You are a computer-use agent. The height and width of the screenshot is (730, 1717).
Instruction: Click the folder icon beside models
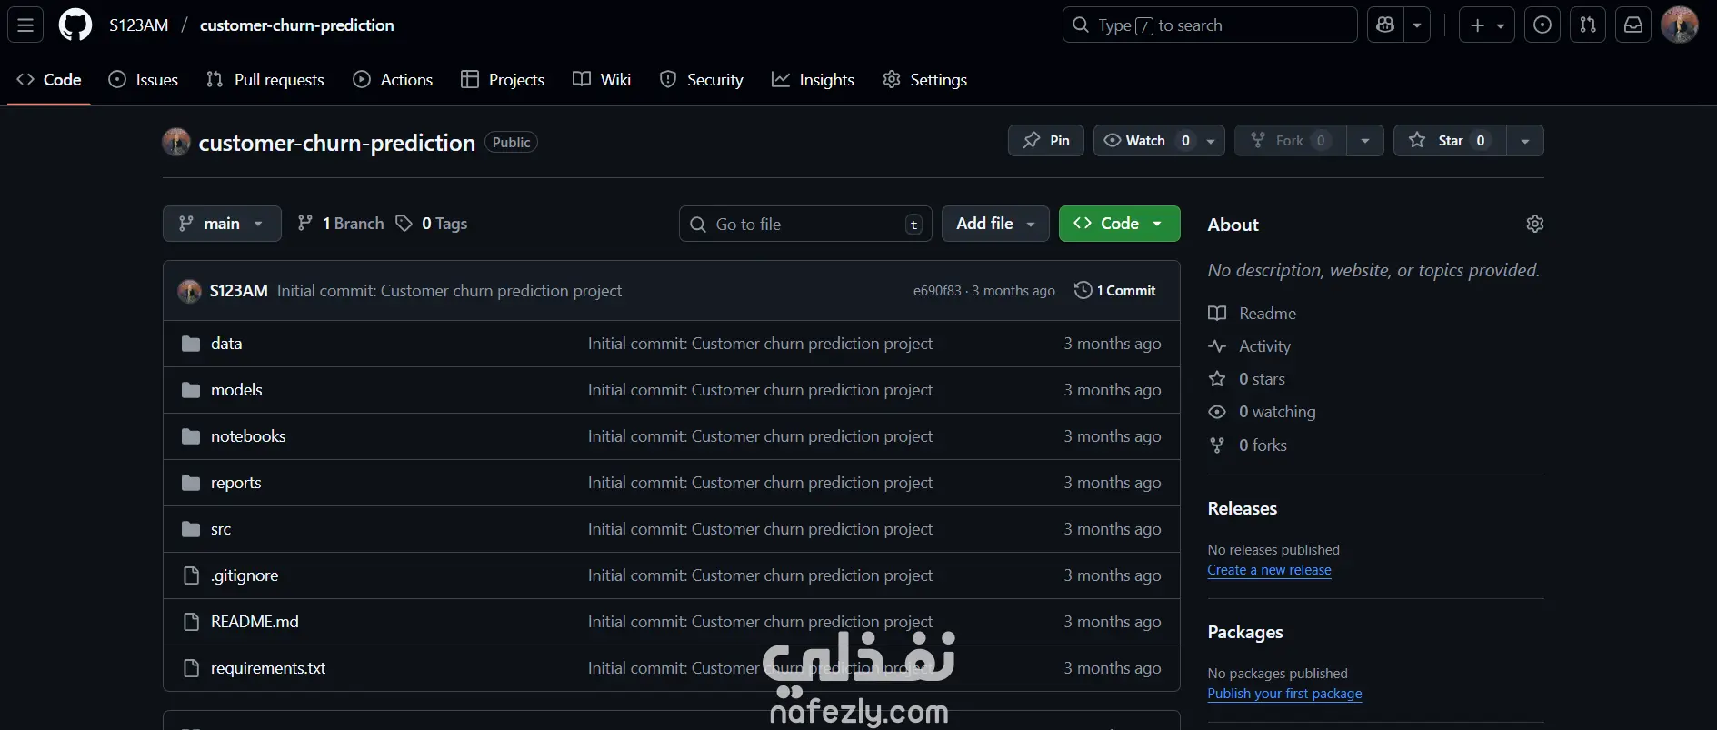pyautogui.click(x=191, y=390)
